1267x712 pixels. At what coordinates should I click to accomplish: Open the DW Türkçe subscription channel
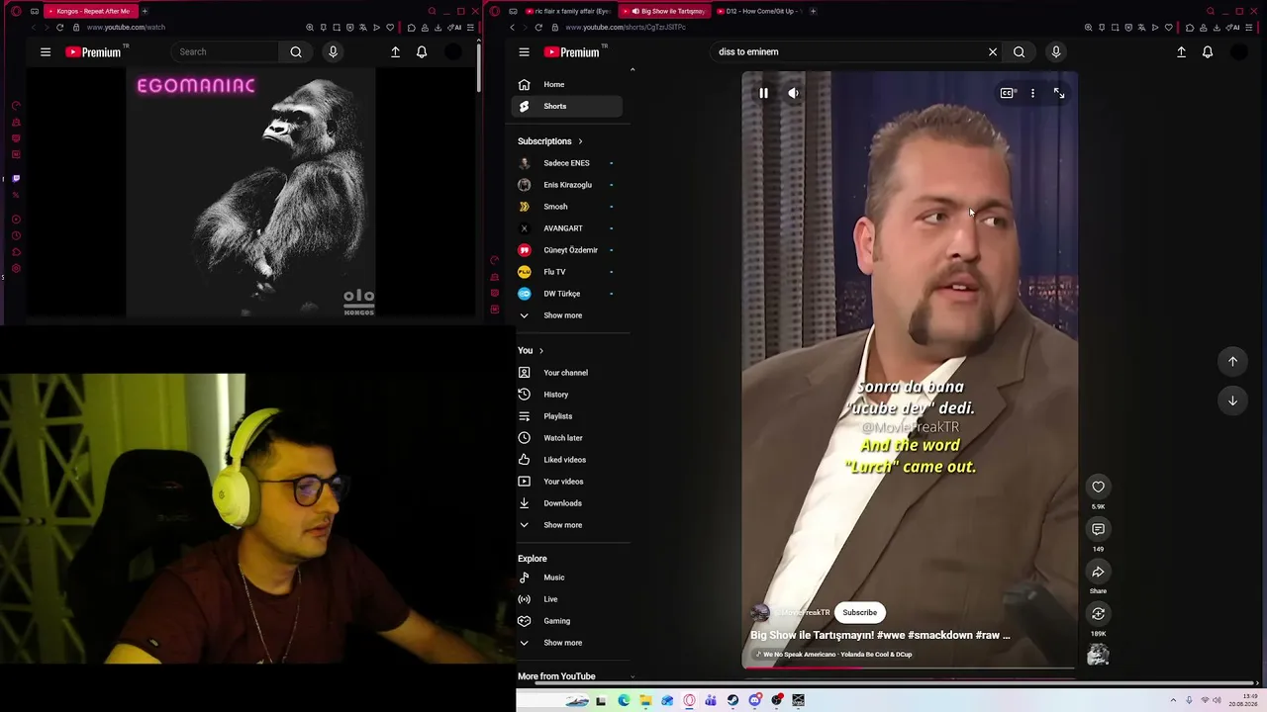pos(567,294)
